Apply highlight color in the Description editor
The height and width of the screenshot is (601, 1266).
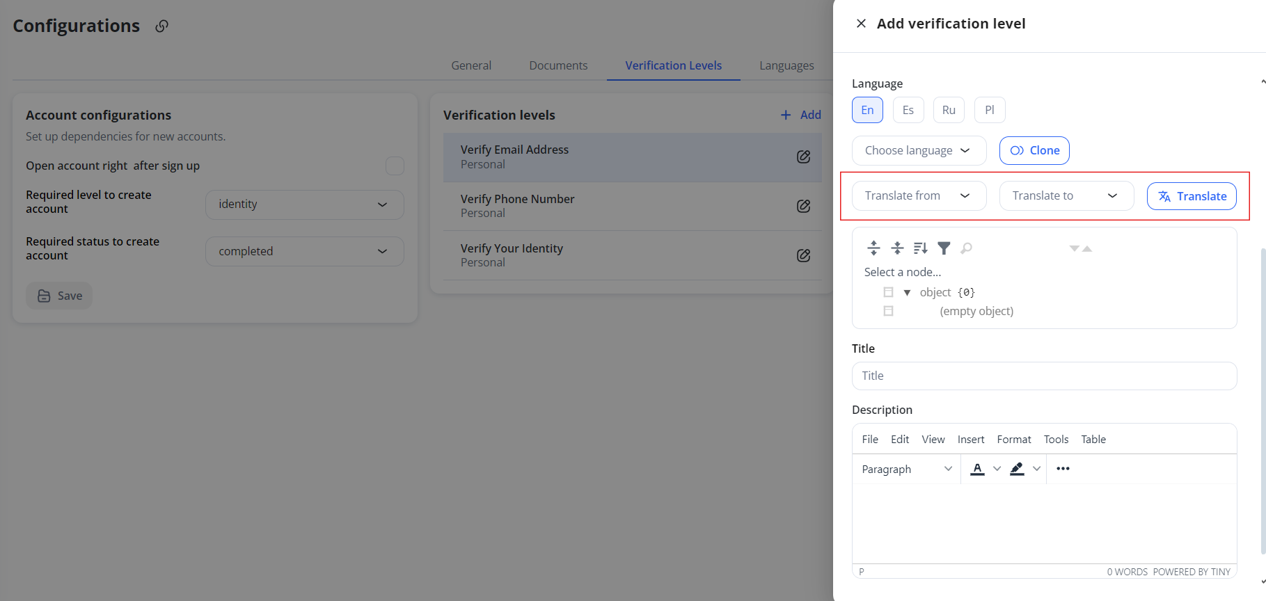coord(1017,469)
